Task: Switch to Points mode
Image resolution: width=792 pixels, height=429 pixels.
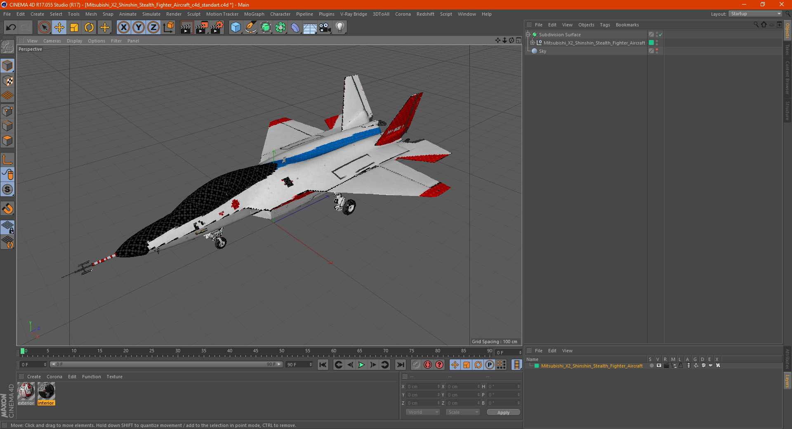Action: click(x=7, y=111)
